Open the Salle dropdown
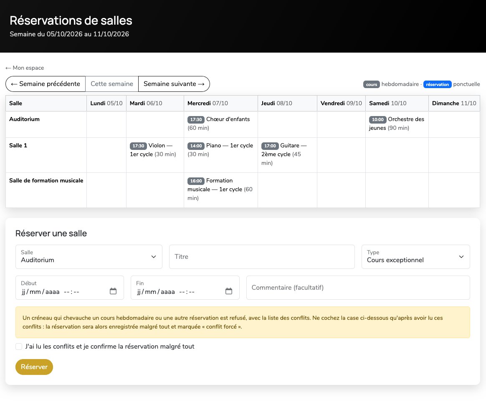The width and height of the screenshot is (486, 415). (89, 257)
